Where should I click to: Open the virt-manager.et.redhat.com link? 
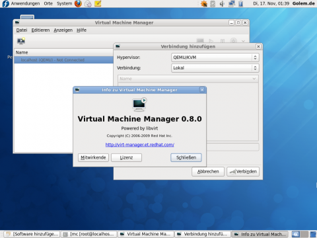140,145
